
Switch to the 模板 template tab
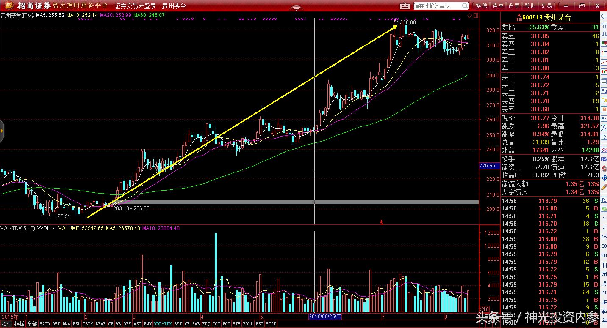coord(19,324)
